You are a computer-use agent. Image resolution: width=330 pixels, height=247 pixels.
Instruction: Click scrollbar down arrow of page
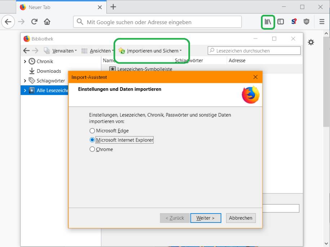point(326,244)
